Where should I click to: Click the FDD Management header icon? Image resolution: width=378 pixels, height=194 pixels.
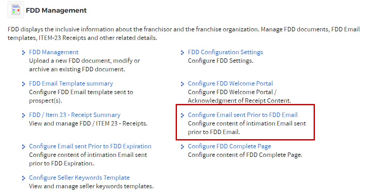pyautogui.click(x=16, y=10)
